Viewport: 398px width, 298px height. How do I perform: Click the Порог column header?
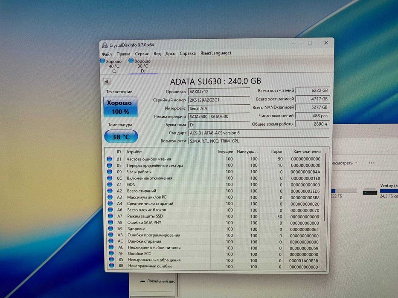coord(276,152)
